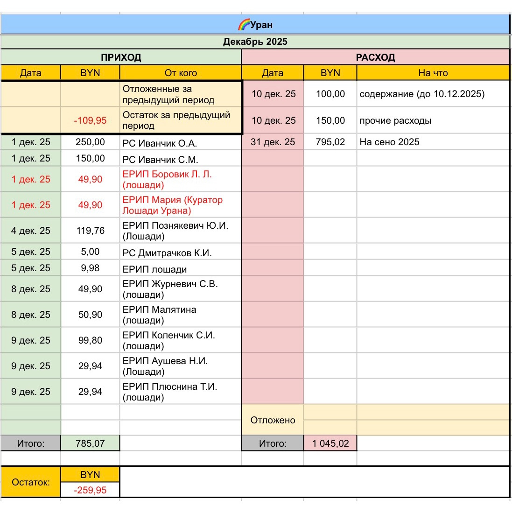The height and width of the screenshot is (513, 512).
Task: Select expense total 1 045,02
Action: coord(330,443)
